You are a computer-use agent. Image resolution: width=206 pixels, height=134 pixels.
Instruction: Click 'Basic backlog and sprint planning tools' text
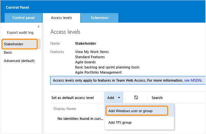[x=107, y=67]
